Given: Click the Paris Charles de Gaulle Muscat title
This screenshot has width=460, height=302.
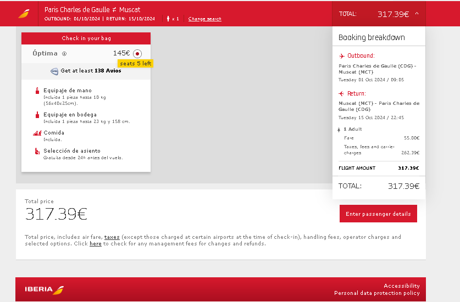Looking at the screenshot, I should (x=92, y=10).
